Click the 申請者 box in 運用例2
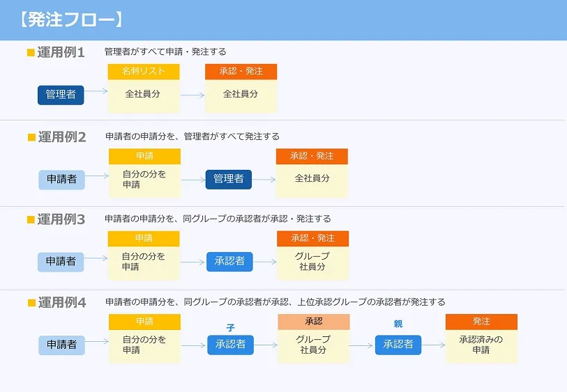 (x=61, y=179)
